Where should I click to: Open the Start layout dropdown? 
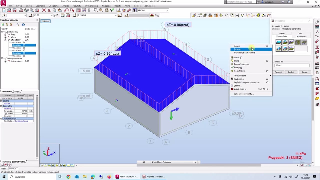pyautogui.click(x=167, y=10)
